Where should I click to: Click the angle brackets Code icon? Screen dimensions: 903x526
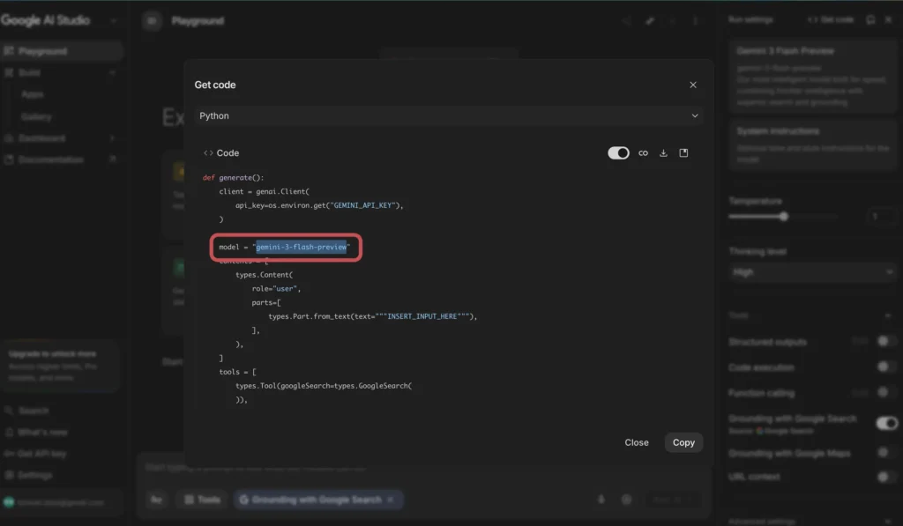point(208,153)
